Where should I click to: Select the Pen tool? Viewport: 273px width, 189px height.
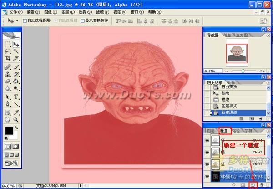[7, 104]
